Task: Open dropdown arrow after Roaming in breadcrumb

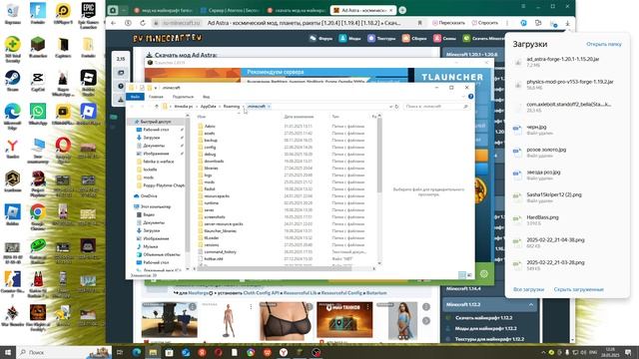Action: pyautogui.click(x=244, y=107)
